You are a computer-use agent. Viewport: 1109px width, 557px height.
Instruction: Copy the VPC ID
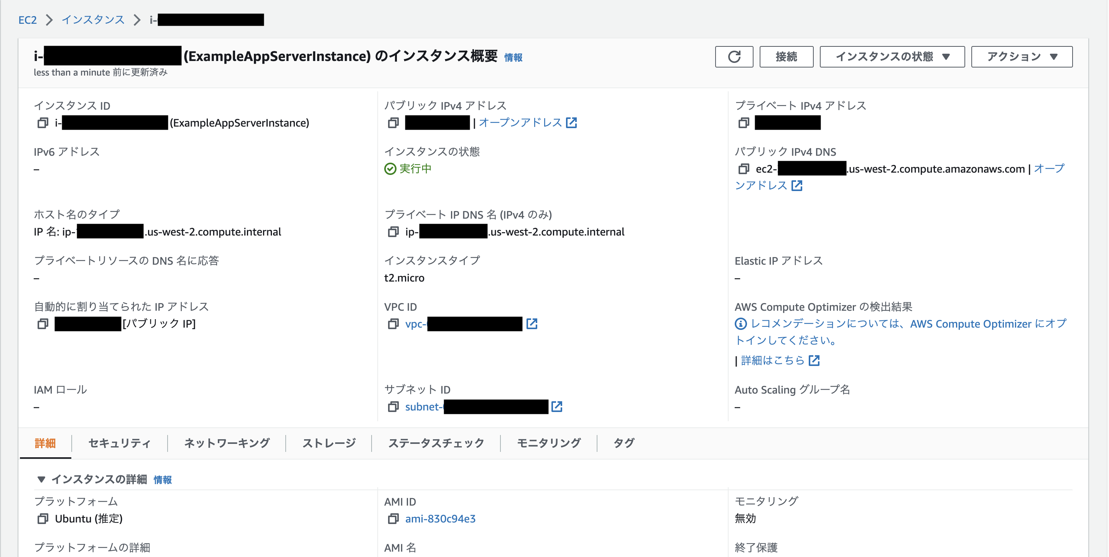(393, 324)
